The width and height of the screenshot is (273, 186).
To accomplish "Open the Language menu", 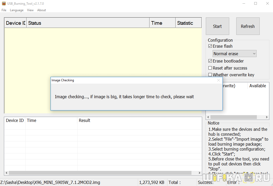I will coord(17,10).
